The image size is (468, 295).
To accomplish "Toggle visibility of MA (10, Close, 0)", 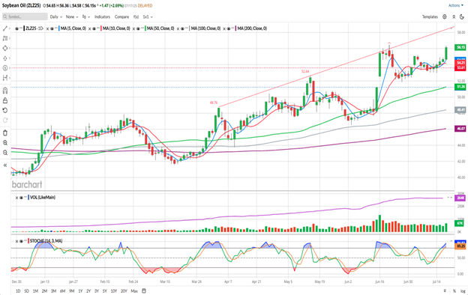I will tap(94, 28).
